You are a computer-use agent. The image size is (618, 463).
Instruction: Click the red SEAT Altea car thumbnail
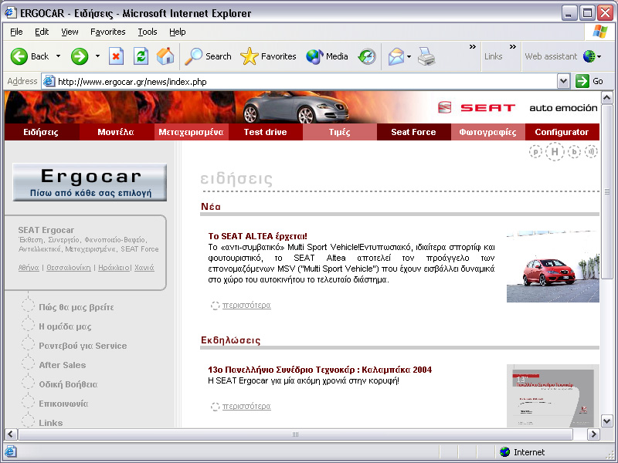(x=553, y=266)
